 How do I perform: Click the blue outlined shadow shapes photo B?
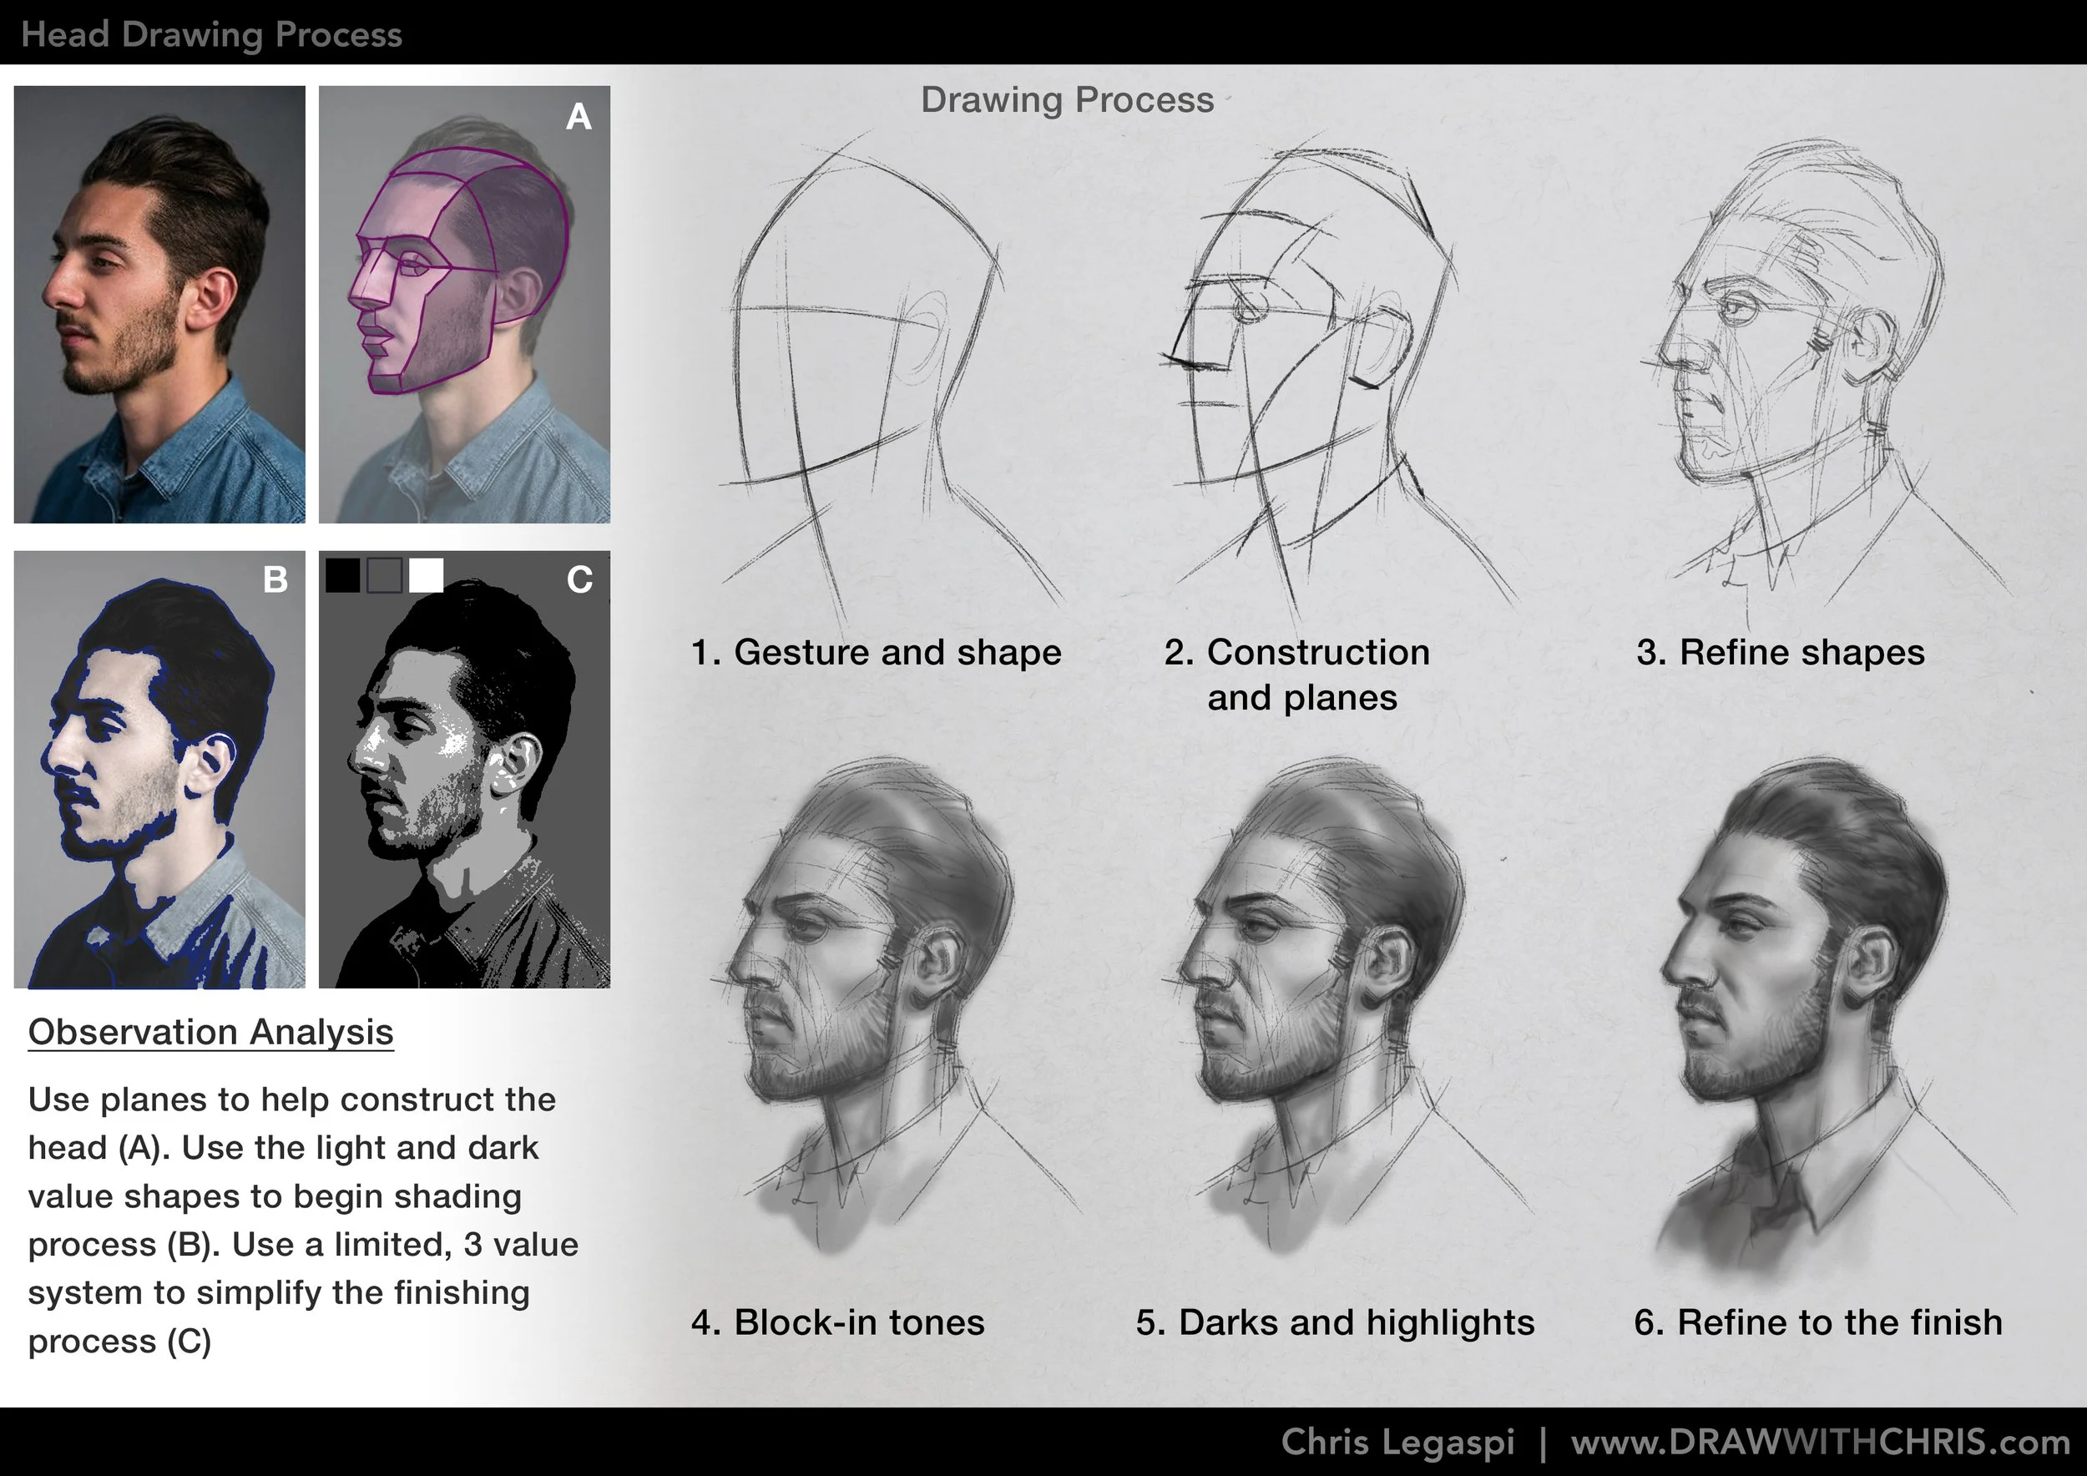(x=159, y=770)
